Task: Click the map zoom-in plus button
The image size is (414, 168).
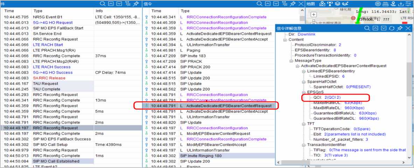Action: (314, 15)
